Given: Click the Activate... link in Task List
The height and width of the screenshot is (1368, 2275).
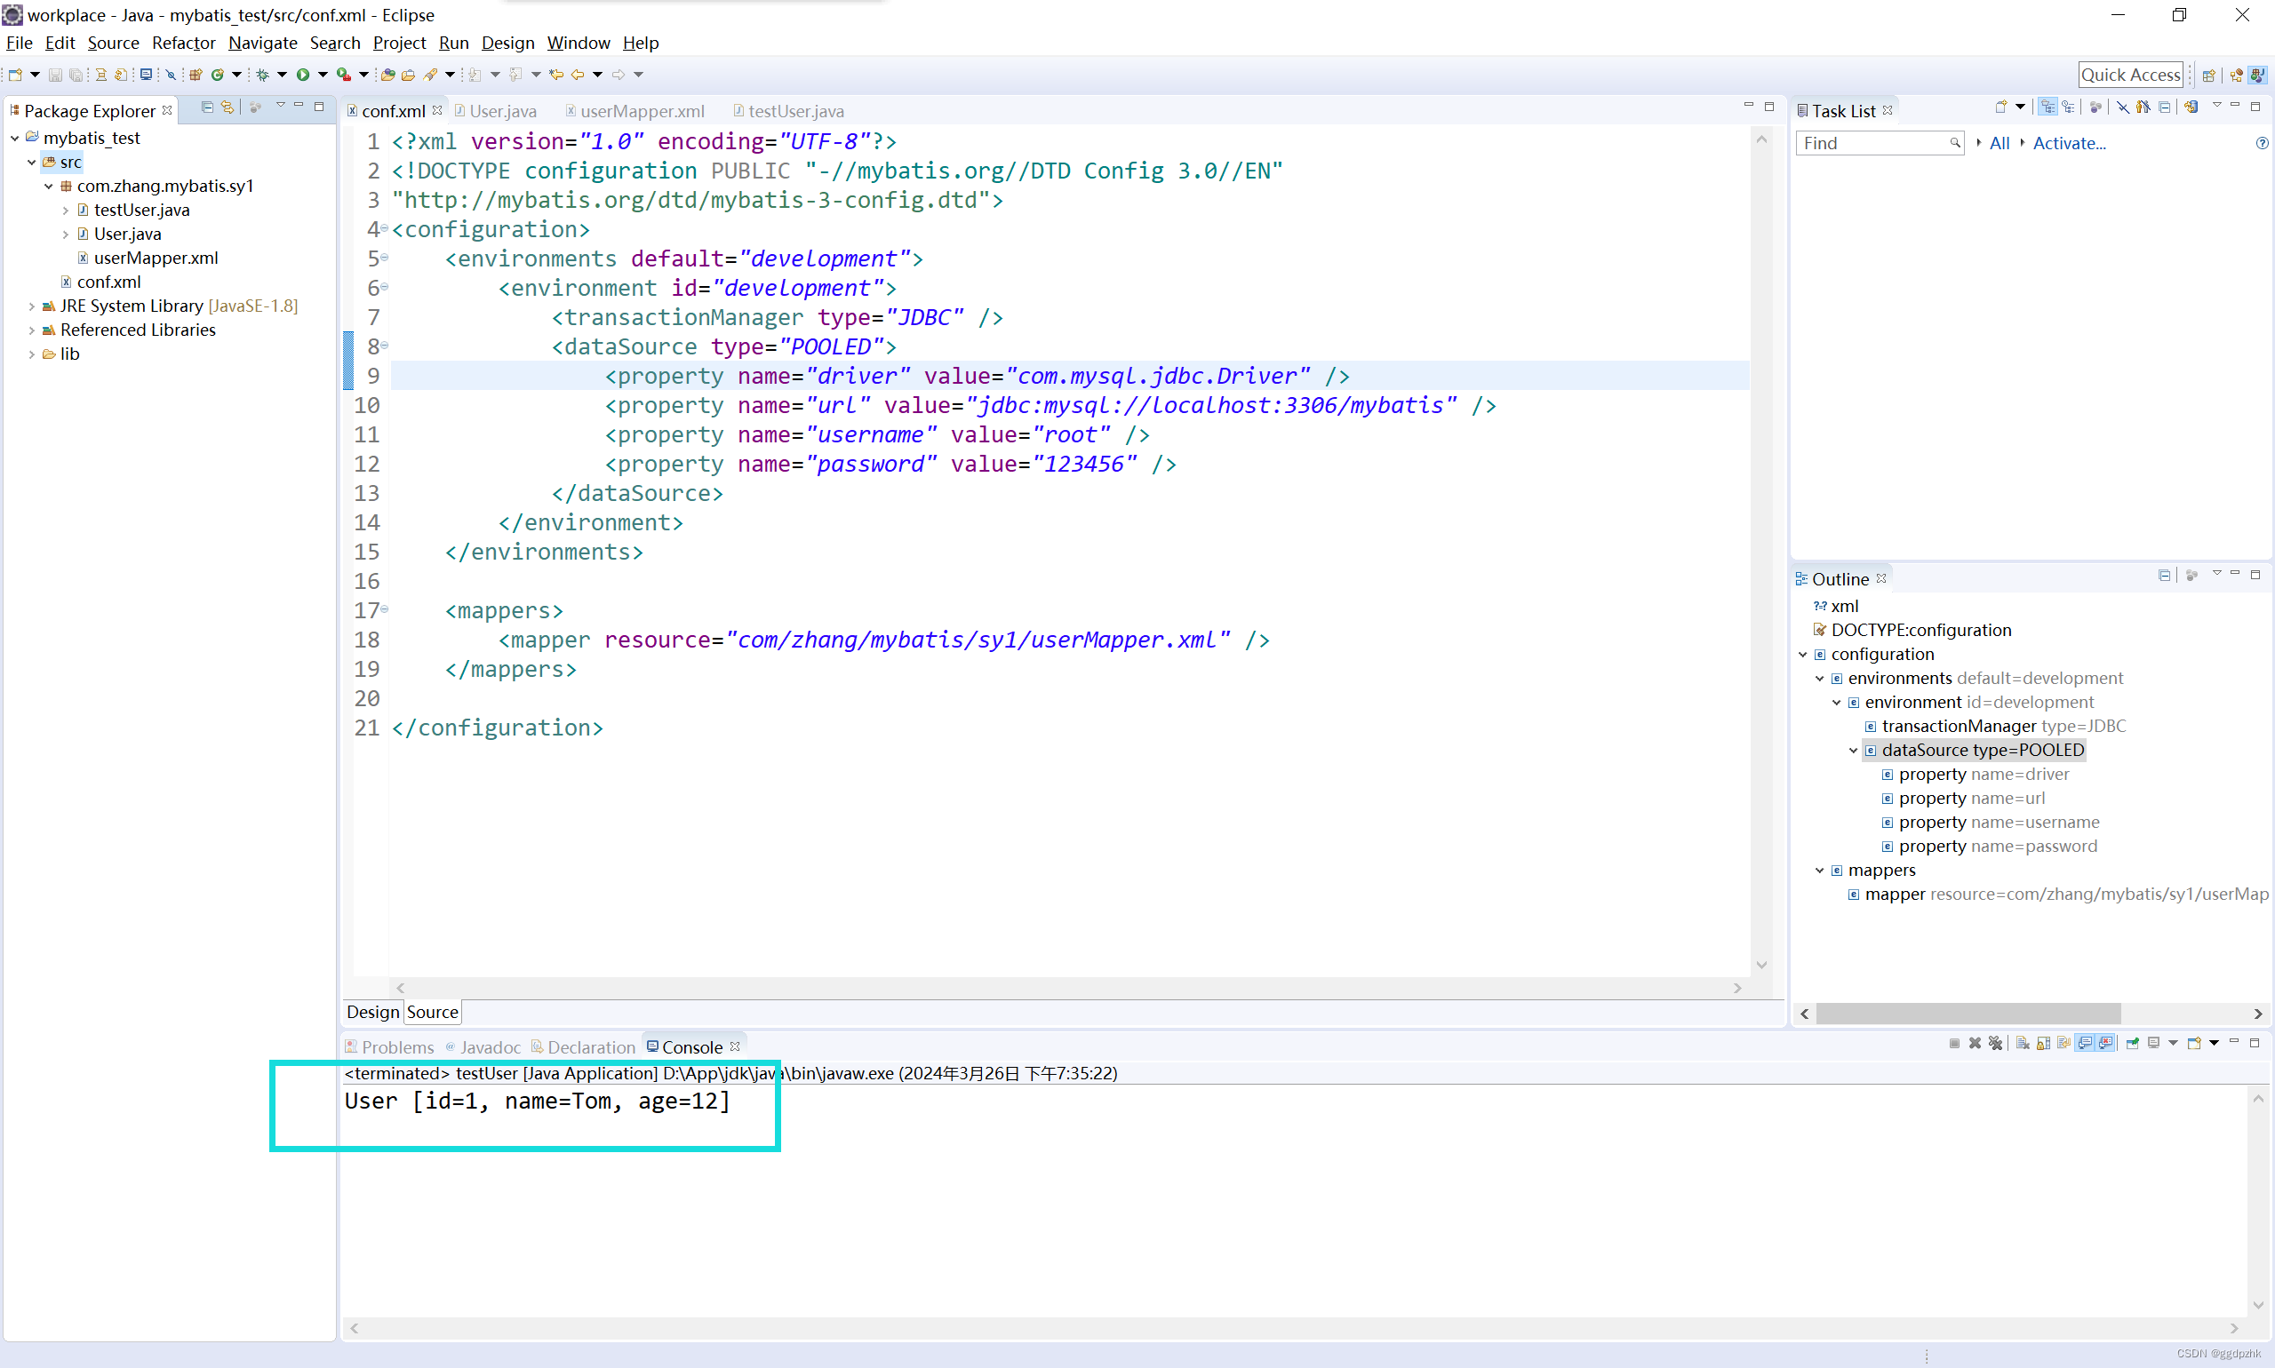Looking at the screenshot, I should [2069, 143].
